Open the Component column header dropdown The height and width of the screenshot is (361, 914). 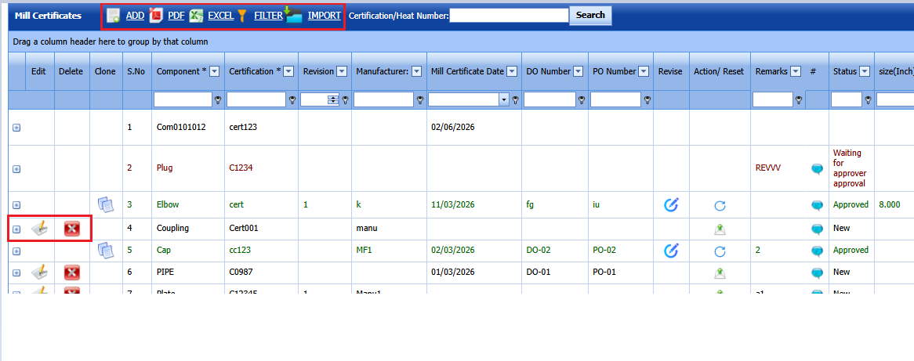pyautogui.click(x=214, y=71)
